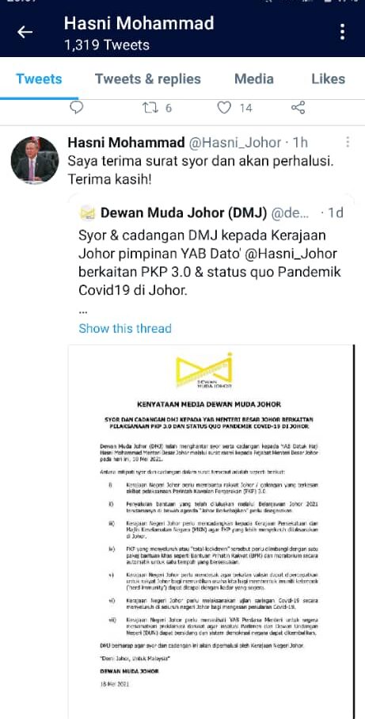Tap the back arrow in header
This screenshot has width=365, height=719.
pyautogui.click(x=25, y=32)
